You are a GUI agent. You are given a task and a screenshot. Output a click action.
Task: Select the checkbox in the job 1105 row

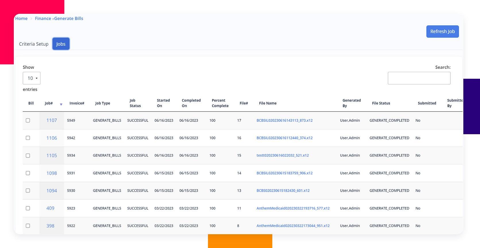pos(28,155)
